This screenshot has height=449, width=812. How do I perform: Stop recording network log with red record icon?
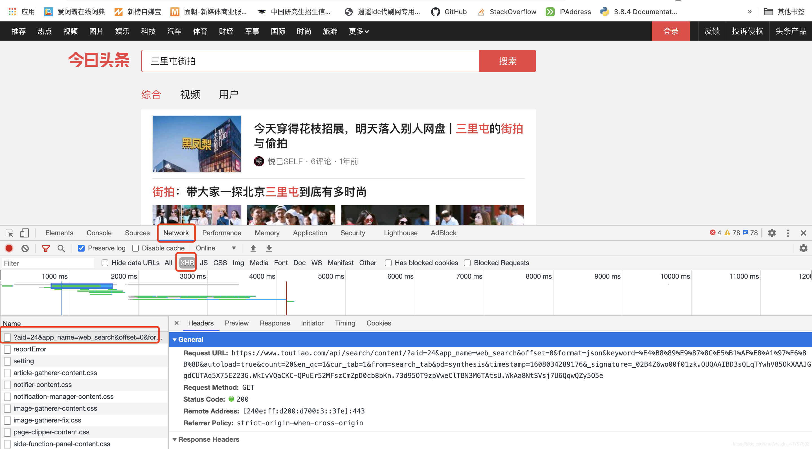click(9, 248)
